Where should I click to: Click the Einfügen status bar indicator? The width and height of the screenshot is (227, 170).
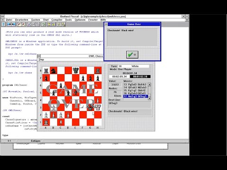35,141
